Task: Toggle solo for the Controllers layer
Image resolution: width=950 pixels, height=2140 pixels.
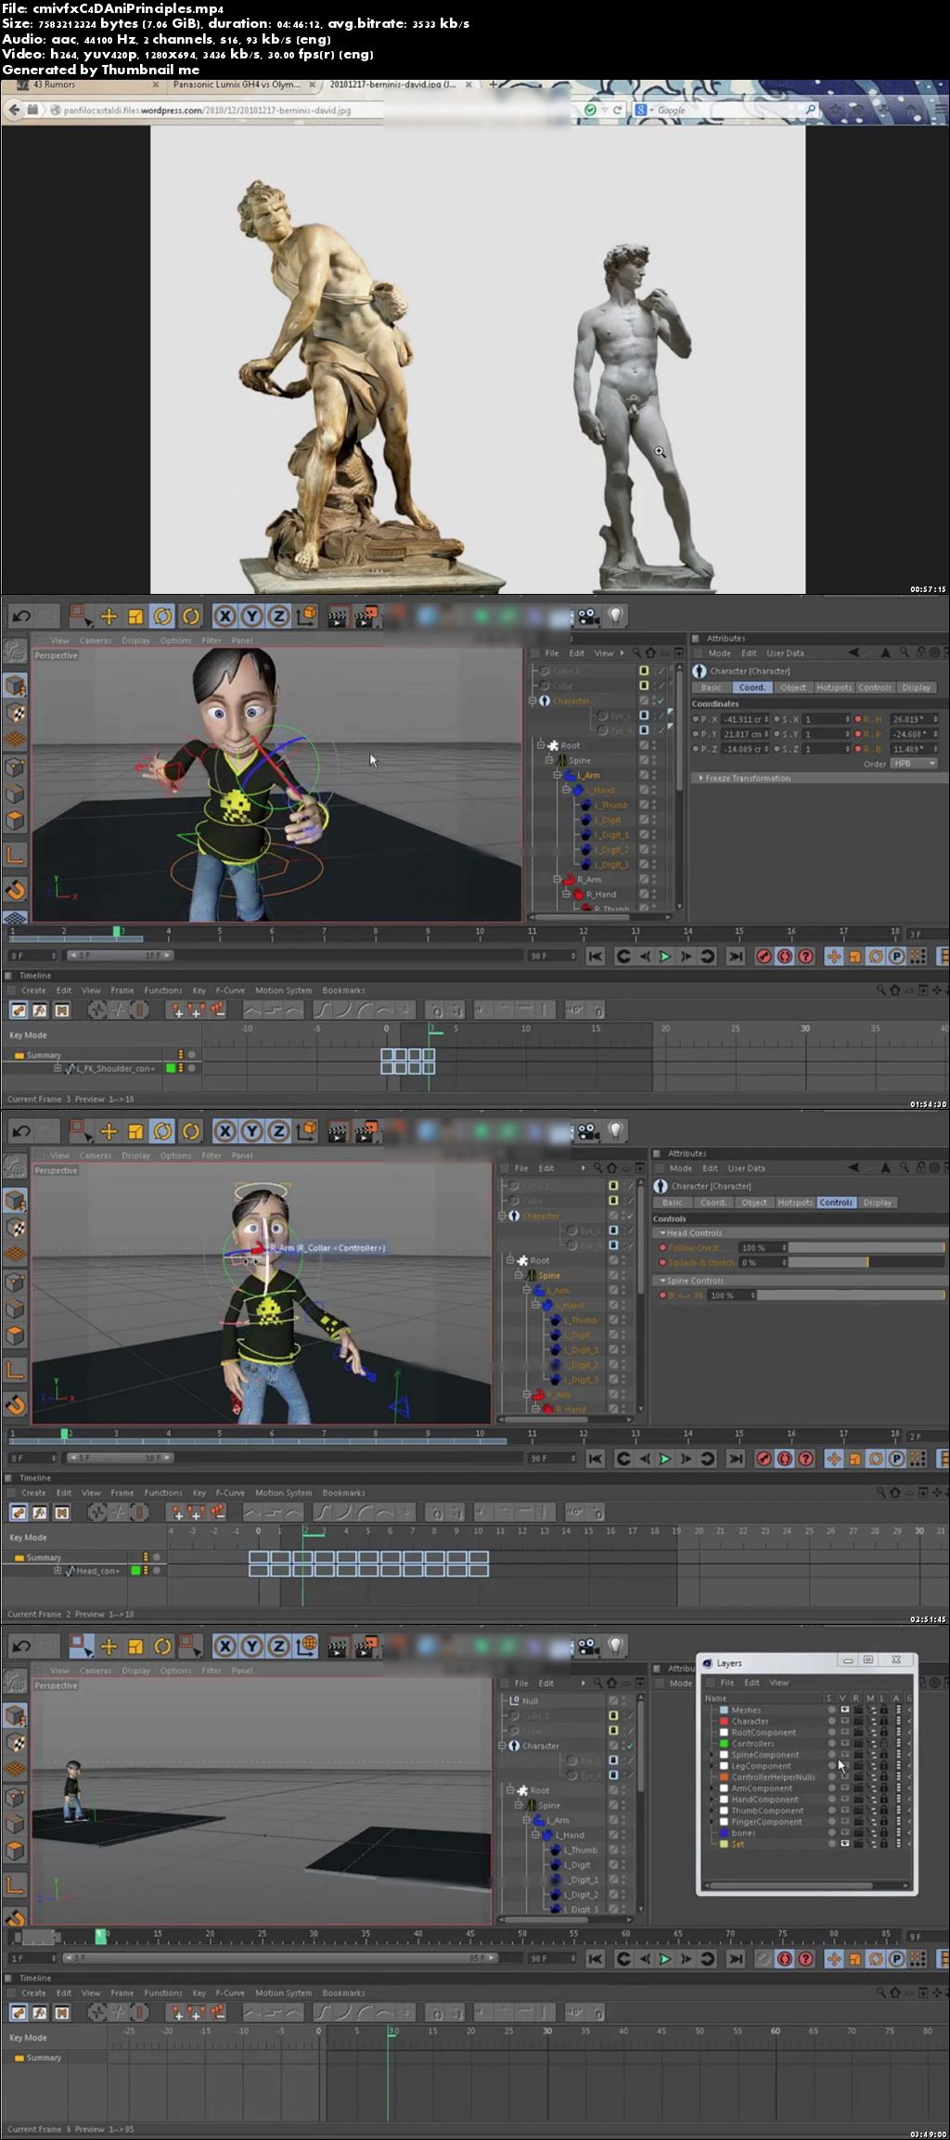Action: pos(831,1743)
